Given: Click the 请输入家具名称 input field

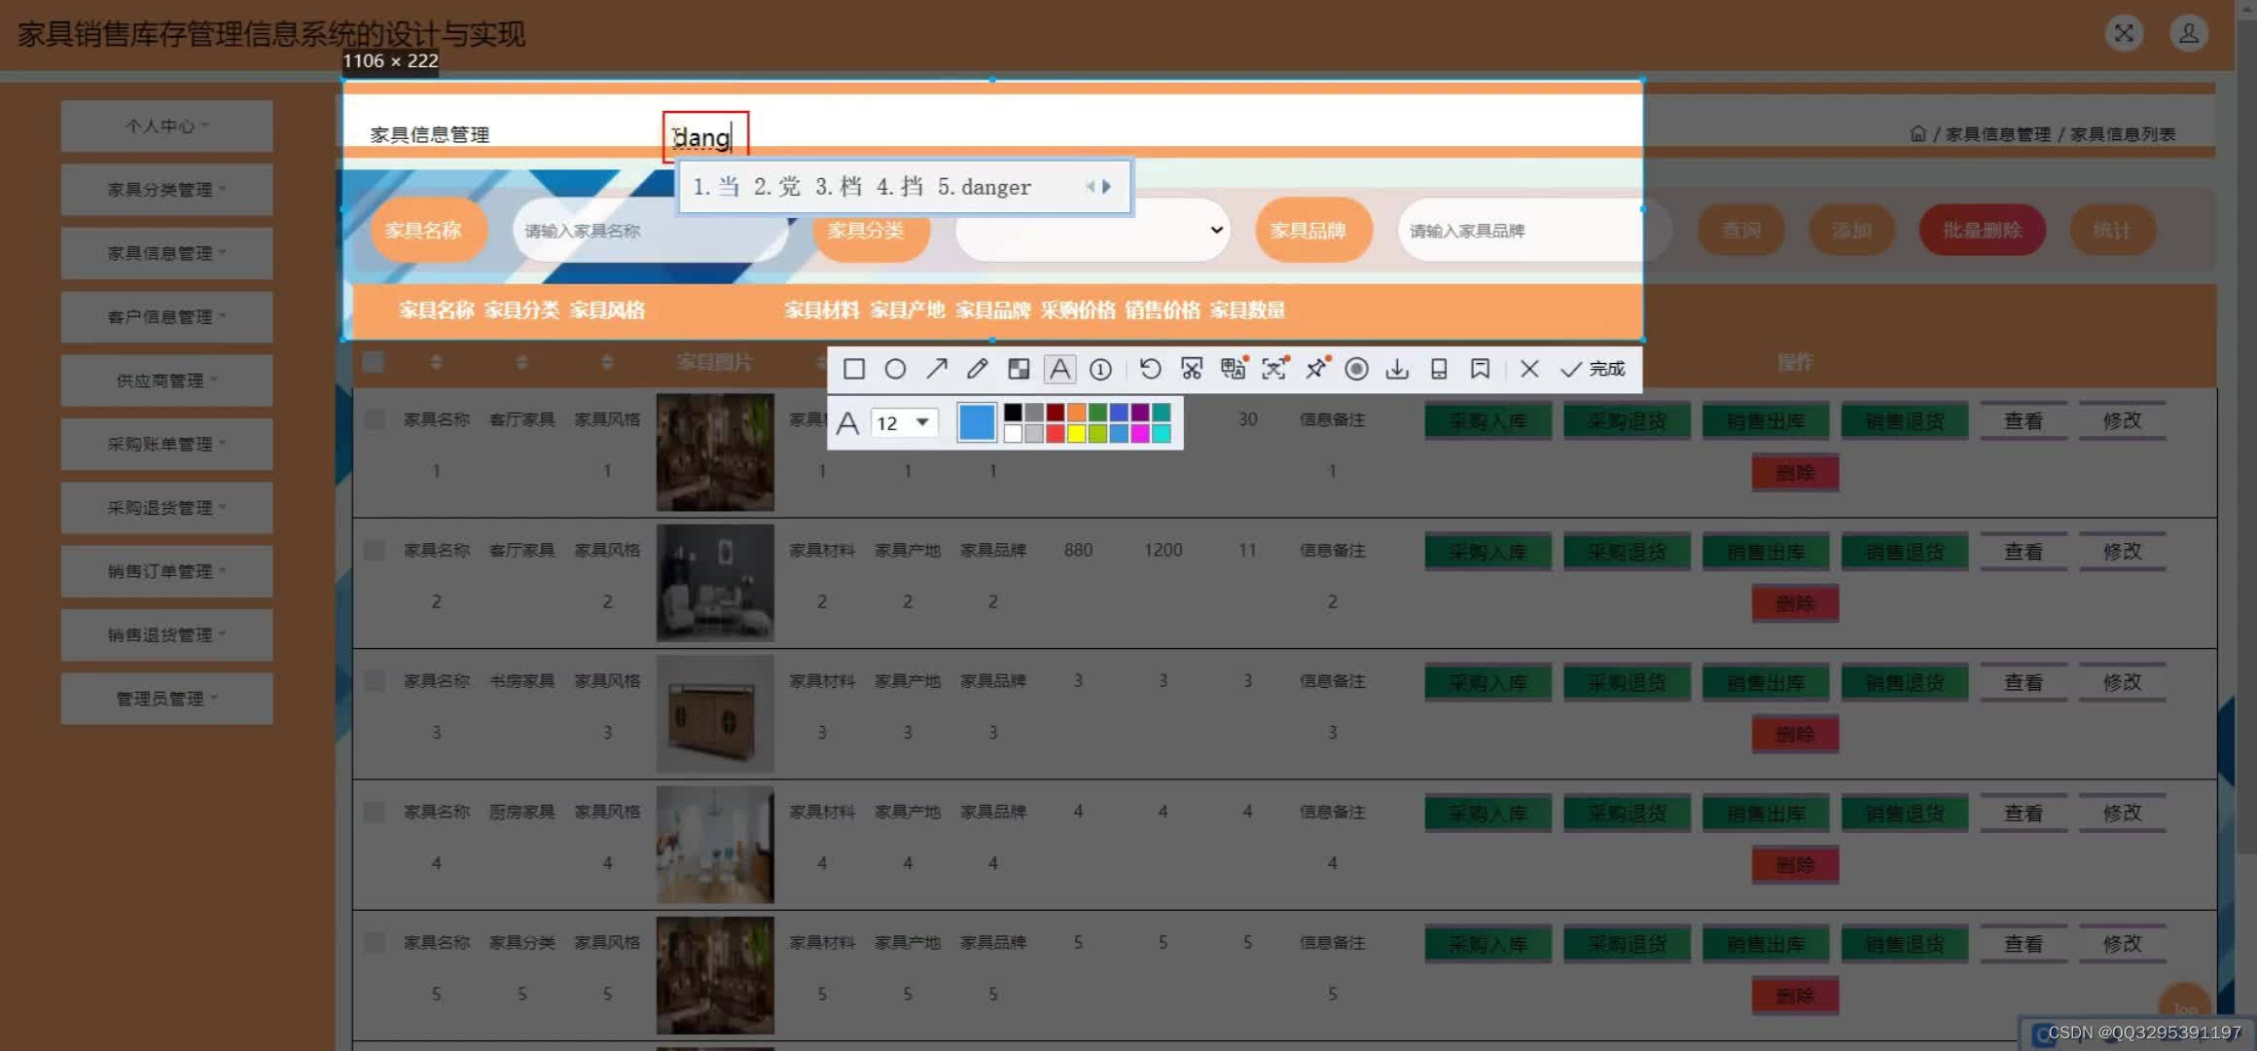Looking at the screenshot, I should pos(650,231).
